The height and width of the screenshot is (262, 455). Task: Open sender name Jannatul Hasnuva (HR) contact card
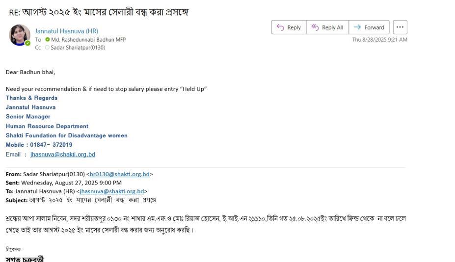point(66,31)
